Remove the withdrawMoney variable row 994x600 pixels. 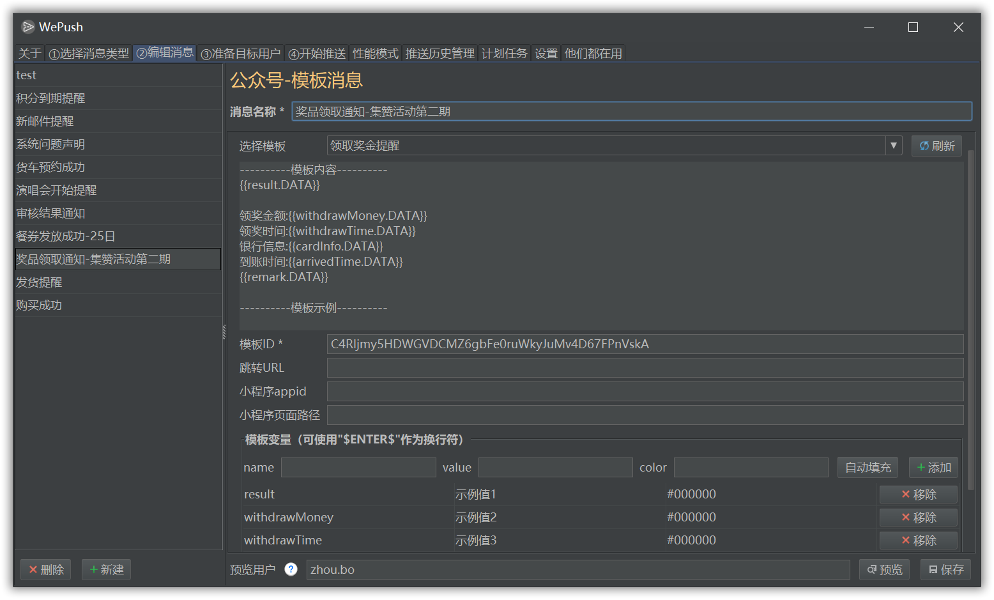click(x=919, y=517)
